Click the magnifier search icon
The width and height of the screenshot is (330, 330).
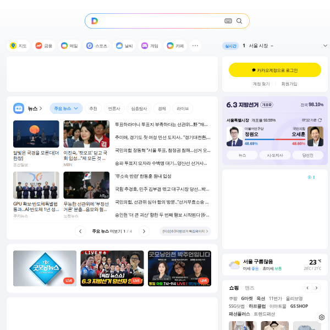click(239, 21)
